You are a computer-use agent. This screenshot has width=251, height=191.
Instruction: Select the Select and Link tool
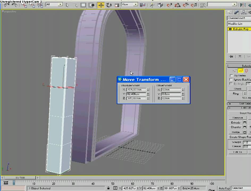pyautogui.click(x=24, y=5)
